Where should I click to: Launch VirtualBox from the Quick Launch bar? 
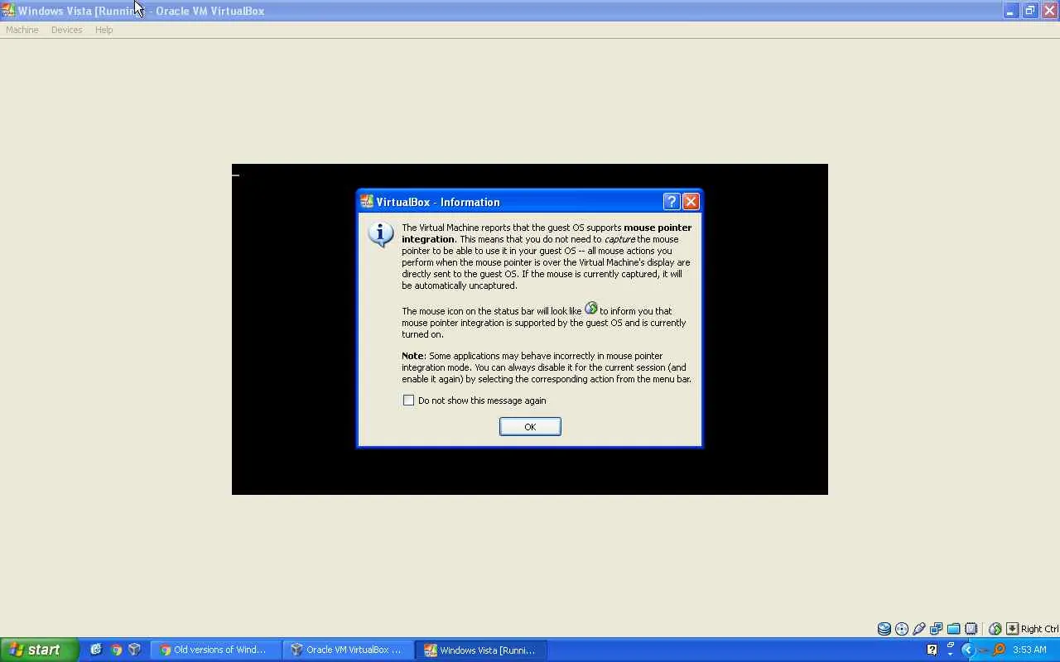(134, 650)
